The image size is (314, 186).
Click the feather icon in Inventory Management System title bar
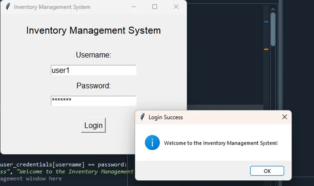(x=8, y=6)
